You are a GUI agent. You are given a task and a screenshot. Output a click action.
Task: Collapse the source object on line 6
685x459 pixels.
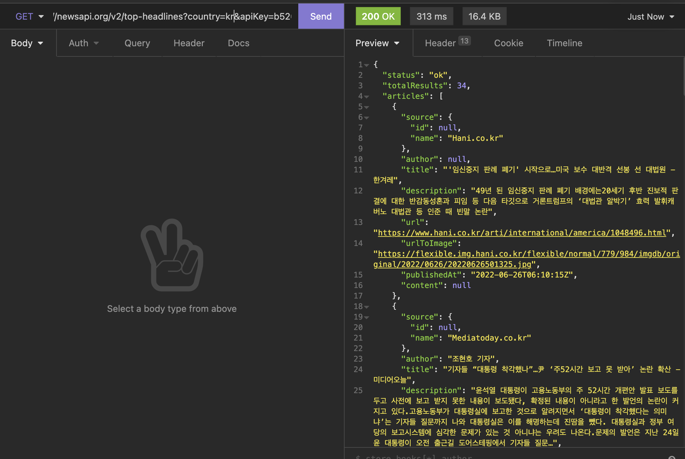[367, 118]
